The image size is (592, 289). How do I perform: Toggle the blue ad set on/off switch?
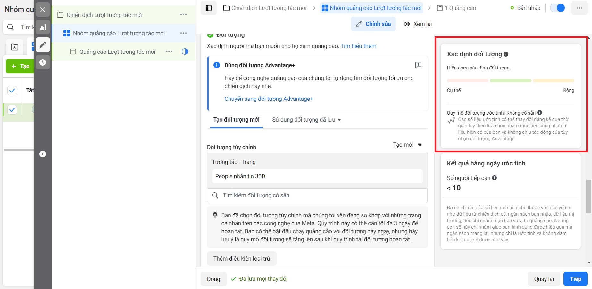coord(557,8)
